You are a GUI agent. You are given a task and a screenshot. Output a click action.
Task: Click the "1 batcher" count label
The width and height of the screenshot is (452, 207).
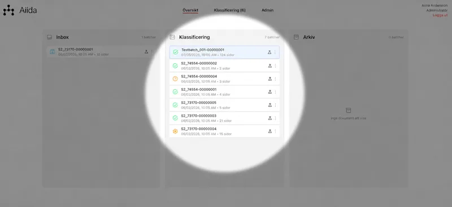pos(149,37)
